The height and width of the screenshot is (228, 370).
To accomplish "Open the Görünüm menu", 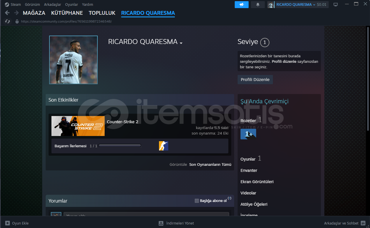I will coord(32,5).
